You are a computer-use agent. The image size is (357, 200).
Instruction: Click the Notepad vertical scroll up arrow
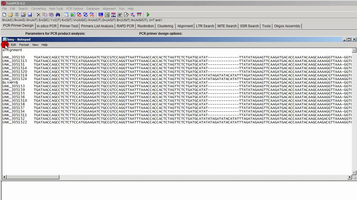[x=354, y=50]
